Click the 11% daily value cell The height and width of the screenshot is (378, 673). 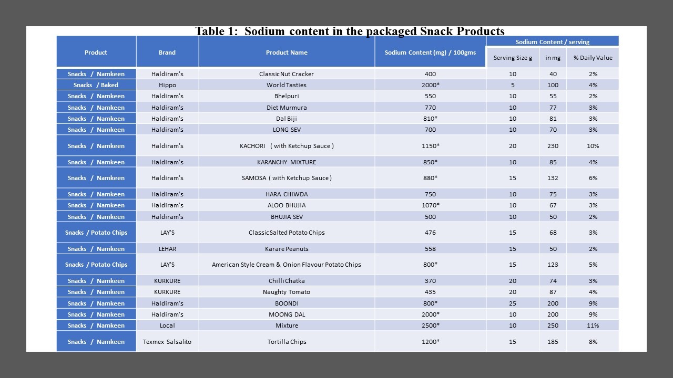click(x=593, y=325)
